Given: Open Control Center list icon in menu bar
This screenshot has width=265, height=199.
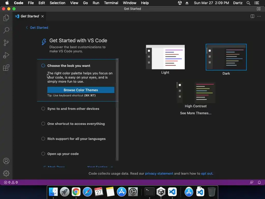Looking at the screenshot, I should [x=256, y=3].
